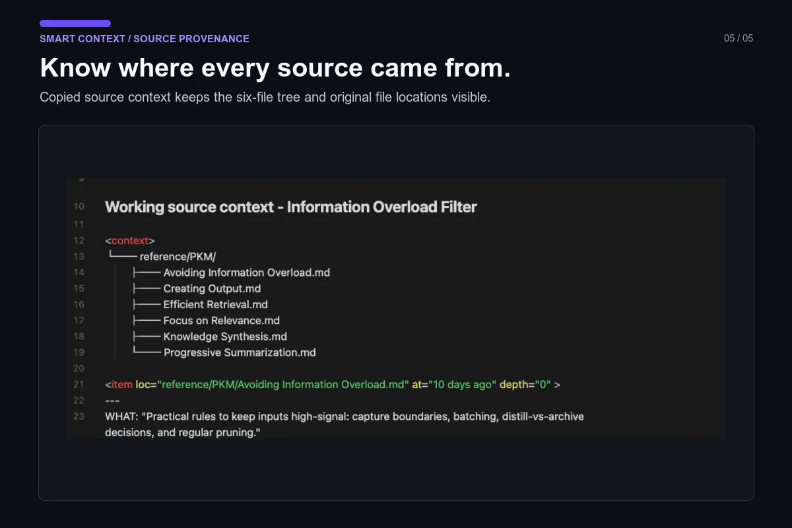The image size is (792, 528).
Task: Click the depth="0" attribute
Action: point(525,384)
